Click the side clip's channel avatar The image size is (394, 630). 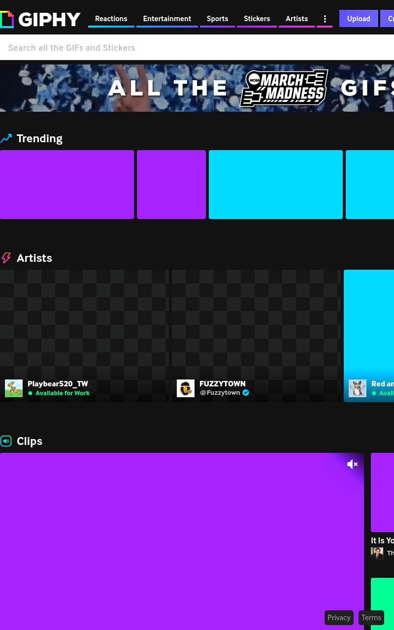pyautogui.click(x=377, y=553)
